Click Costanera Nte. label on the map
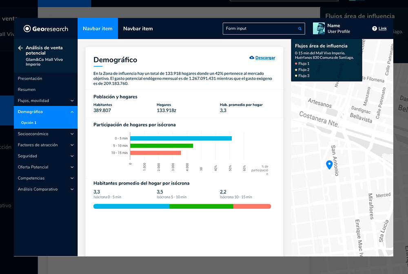Viewport: 408px width, 274px height. click(319, 119)
